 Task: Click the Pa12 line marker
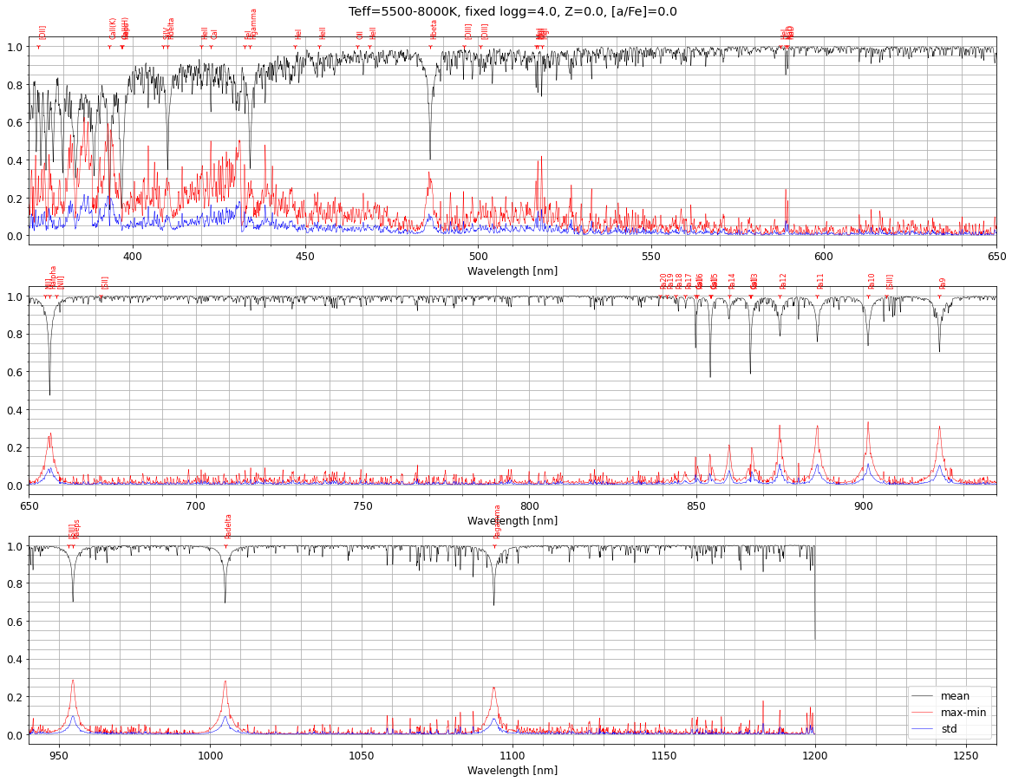coord(780,297)
